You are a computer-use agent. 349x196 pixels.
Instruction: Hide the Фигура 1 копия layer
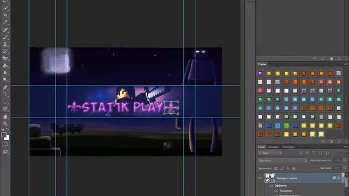click(x=260, y=178)
